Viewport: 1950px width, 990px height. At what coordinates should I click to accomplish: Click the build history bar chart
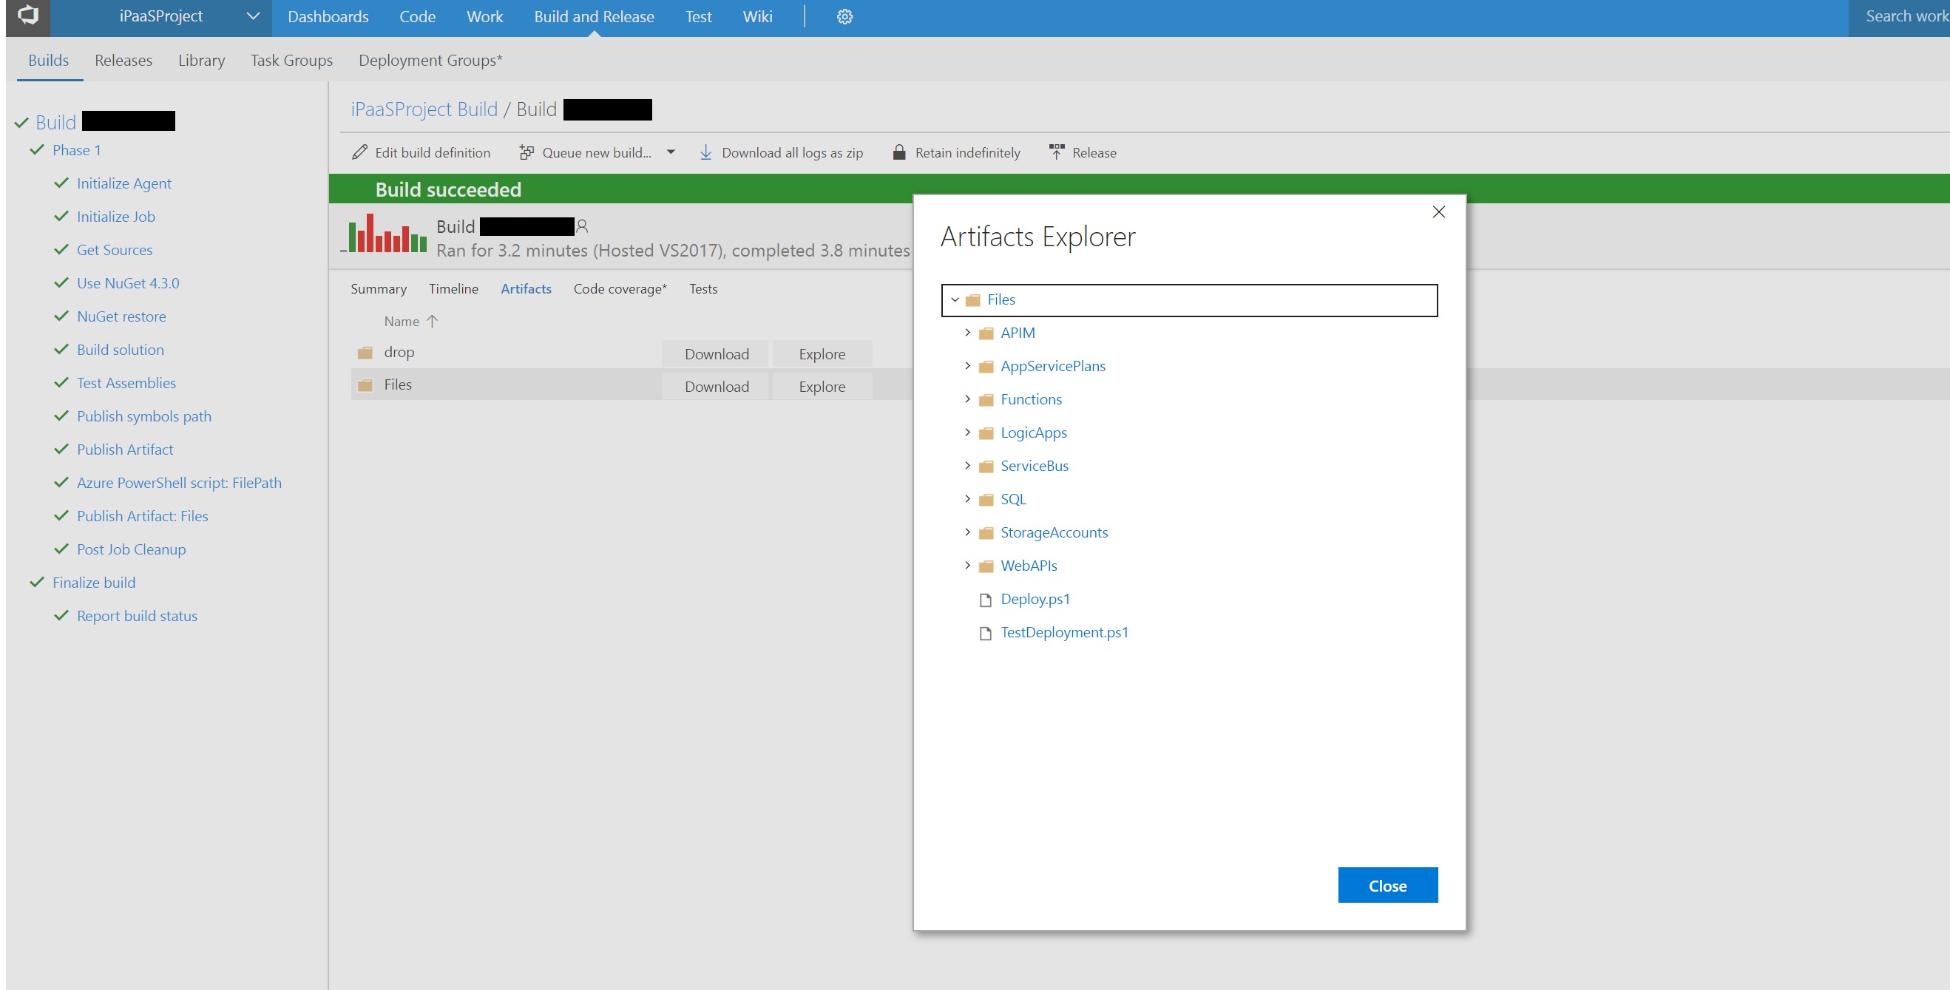click(384, 233)
